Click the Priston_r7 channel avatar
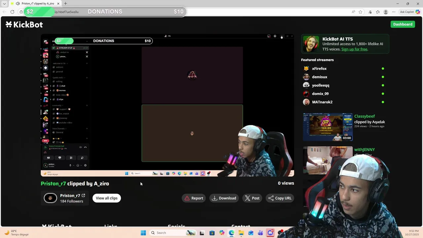Image resolution: width=423 pixels, height=238 pixels. coord(50,198)
